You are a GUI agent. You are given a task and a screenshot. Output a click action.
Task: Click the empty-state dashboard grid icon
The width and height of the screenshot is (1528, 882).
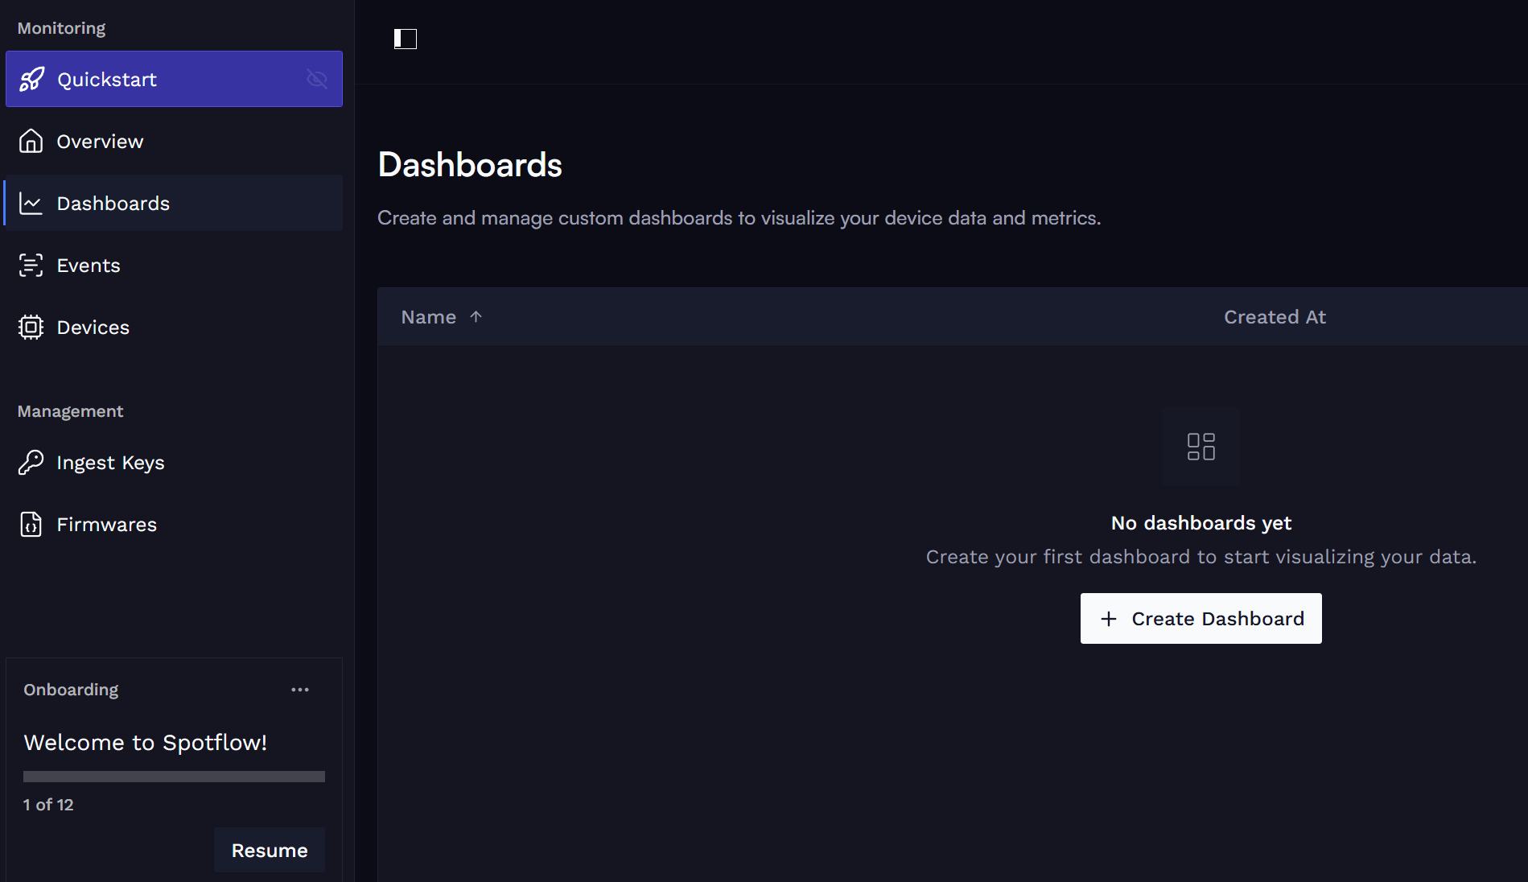click(1201, 447)
